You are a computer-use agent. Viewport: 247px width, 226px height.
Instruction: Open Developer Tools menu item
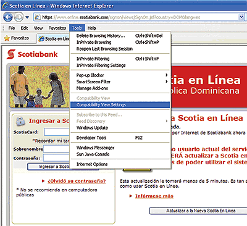click(120, 138)
